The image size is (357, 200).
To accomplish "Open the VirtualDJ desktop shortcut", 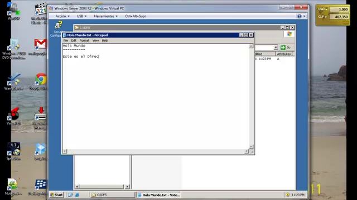I will (13, 116).
